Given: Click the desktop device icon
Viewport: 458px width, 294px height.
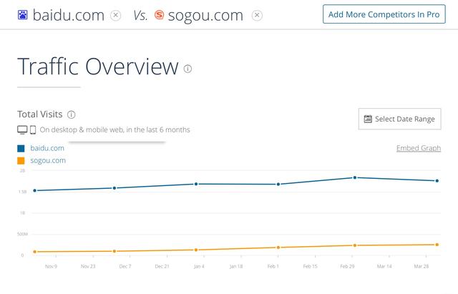Looking at the screenshot, I should pos(22,129).
